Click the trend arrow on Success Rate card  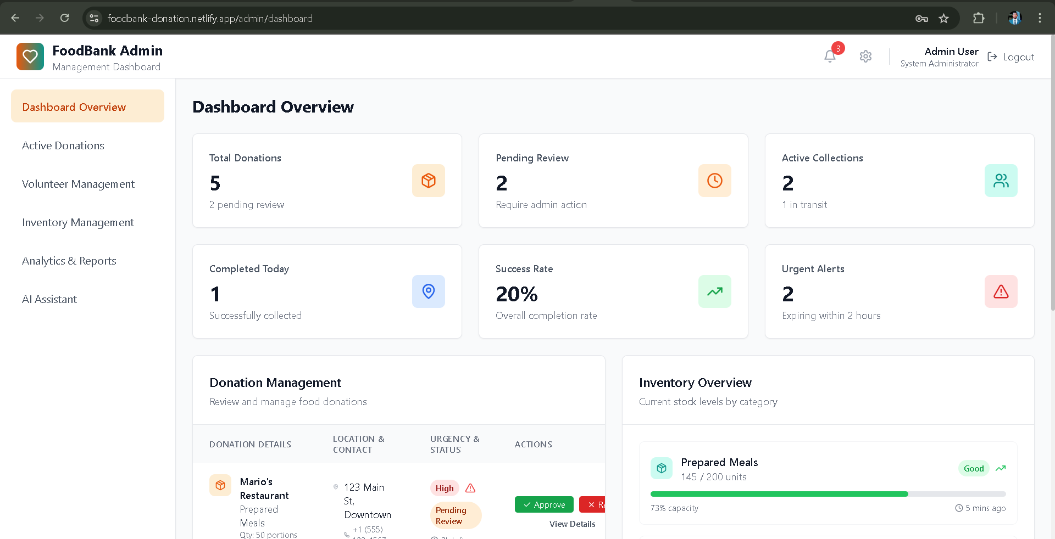point(714,291)
